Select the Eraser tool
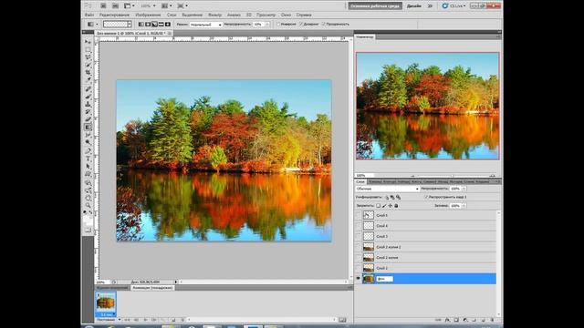 [88, 119]
